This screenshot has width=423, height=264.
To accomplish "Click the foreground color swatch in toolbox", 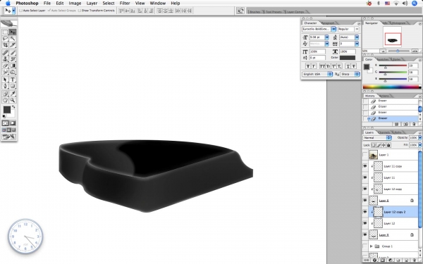I will pyautogui.click(x=7, y=109).
